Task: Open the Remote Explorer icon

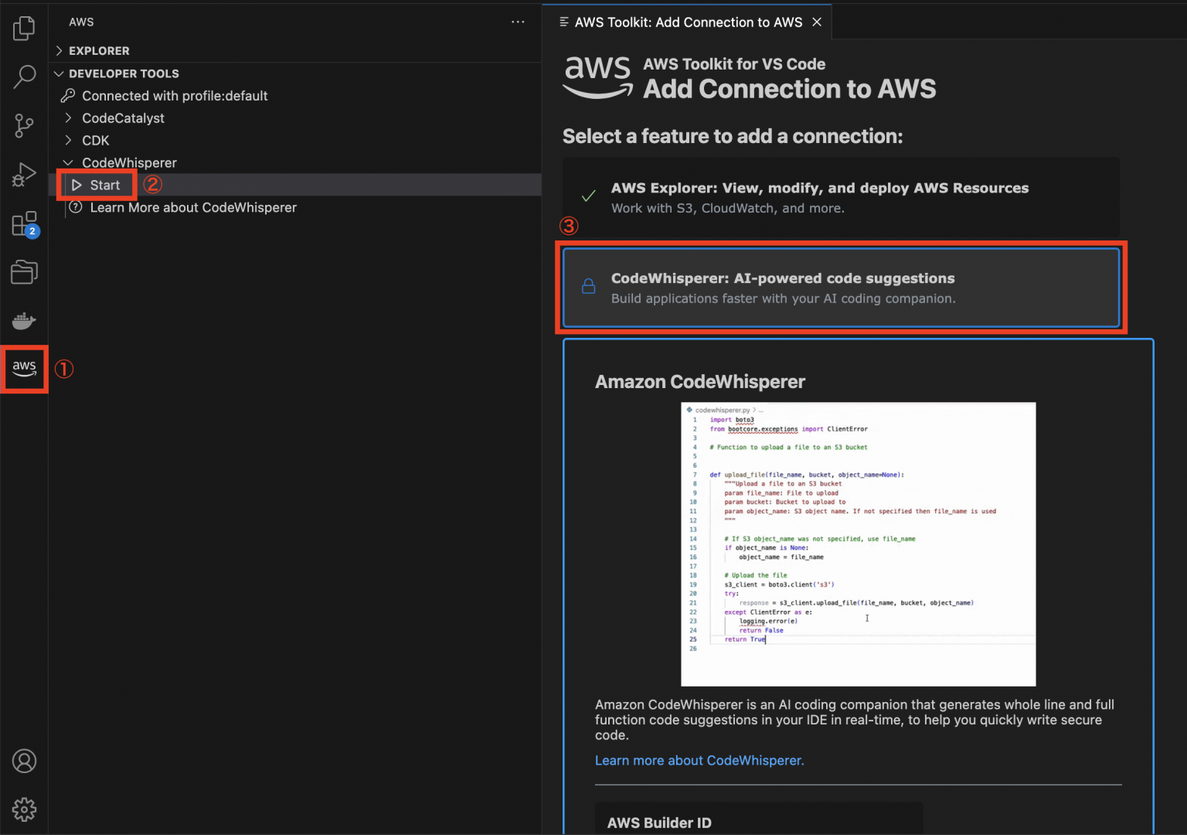Action: (x=24, y=272)
